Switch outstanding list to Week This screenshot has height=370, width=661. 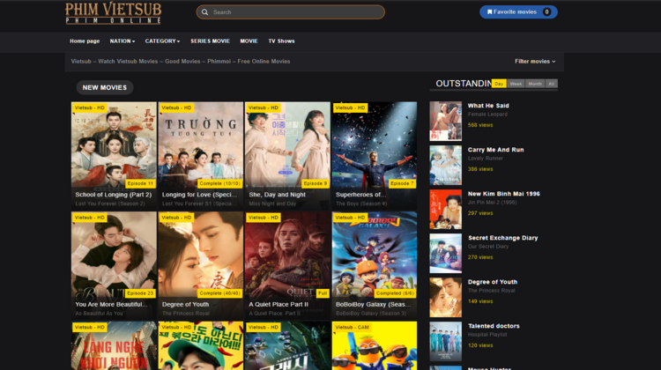click(516, 84)
